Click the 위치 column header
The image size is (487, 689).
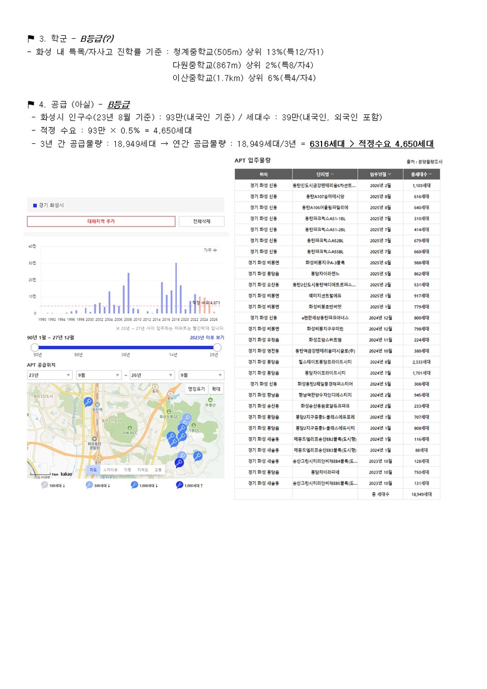click(263, 174)
